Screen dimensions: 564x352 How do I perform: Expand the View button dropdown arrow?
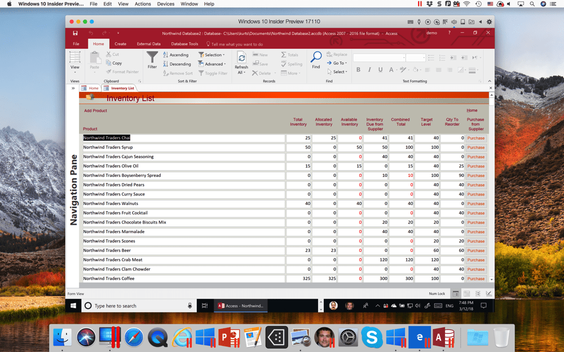(74, 70)
